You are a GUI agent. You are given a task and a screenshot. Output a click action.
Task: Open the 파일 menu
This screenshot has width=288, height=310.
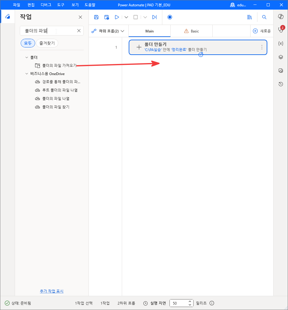[16, 5]
